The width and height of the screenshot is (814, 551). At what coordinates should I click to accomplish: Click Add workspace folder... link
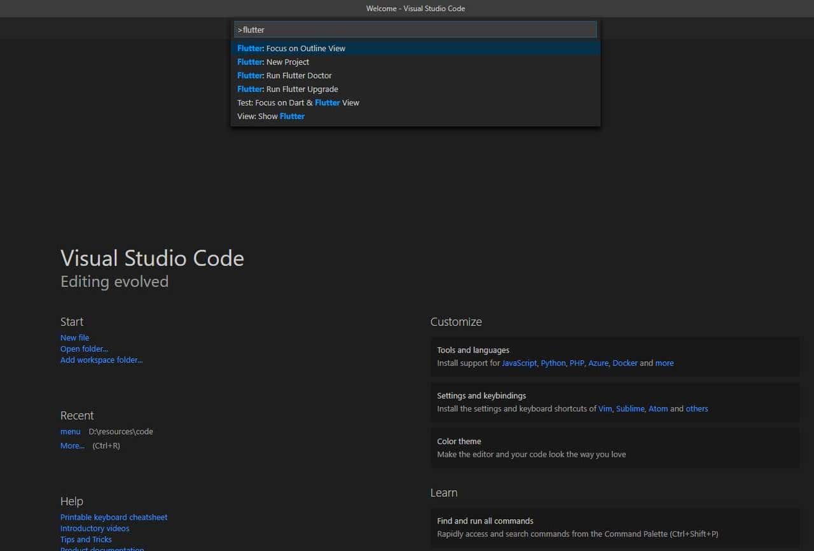click(101, 360)
